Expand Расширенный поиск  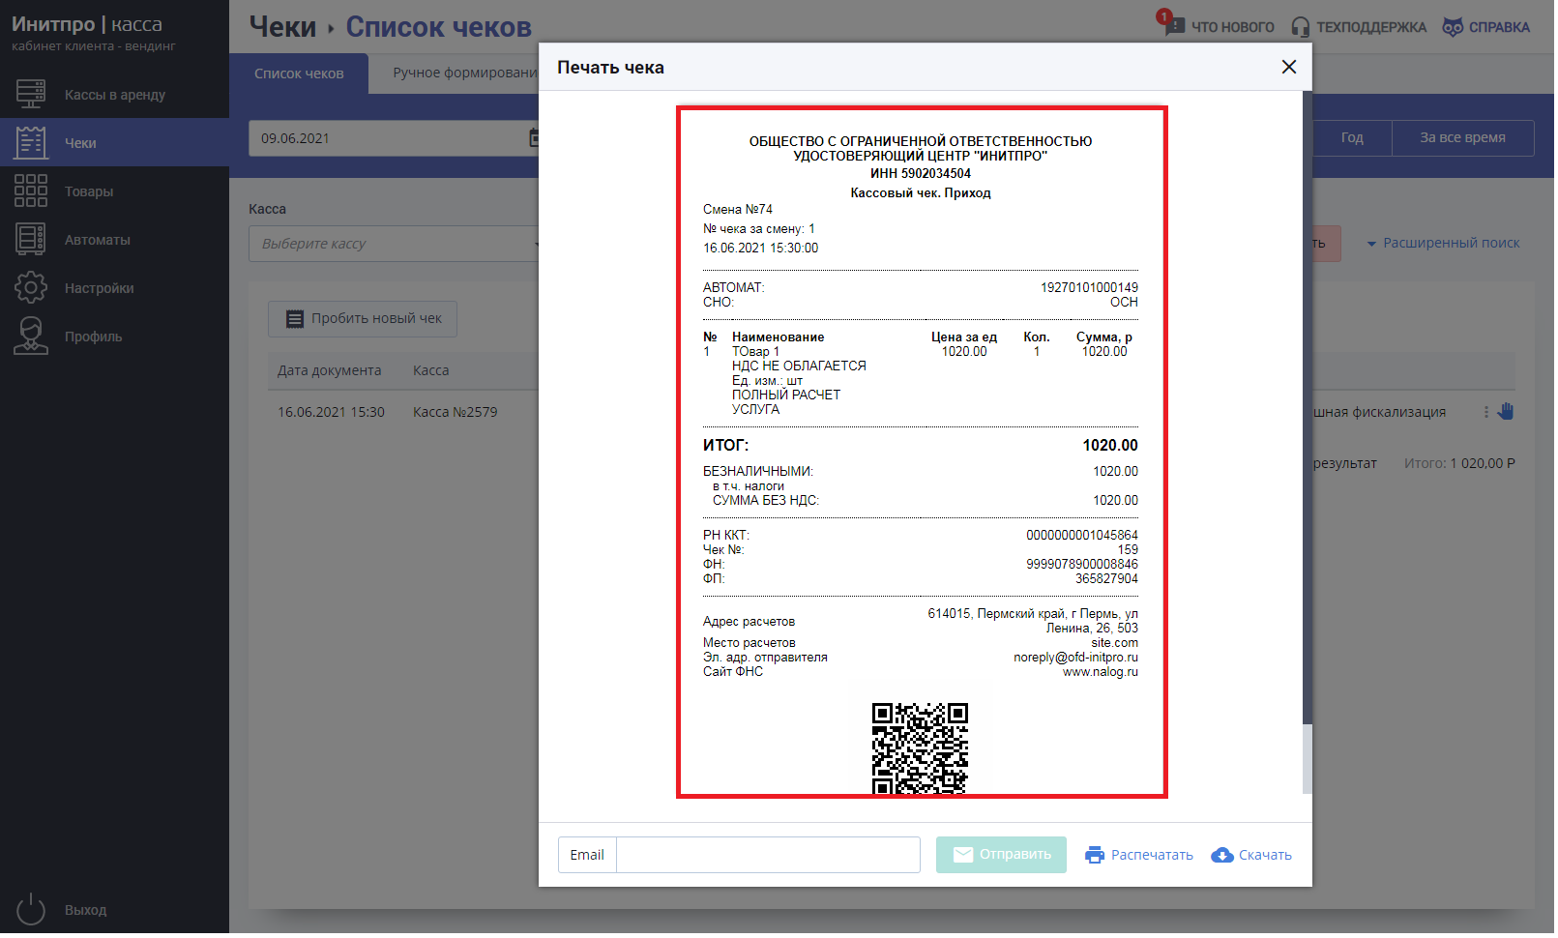[1443, 243]
